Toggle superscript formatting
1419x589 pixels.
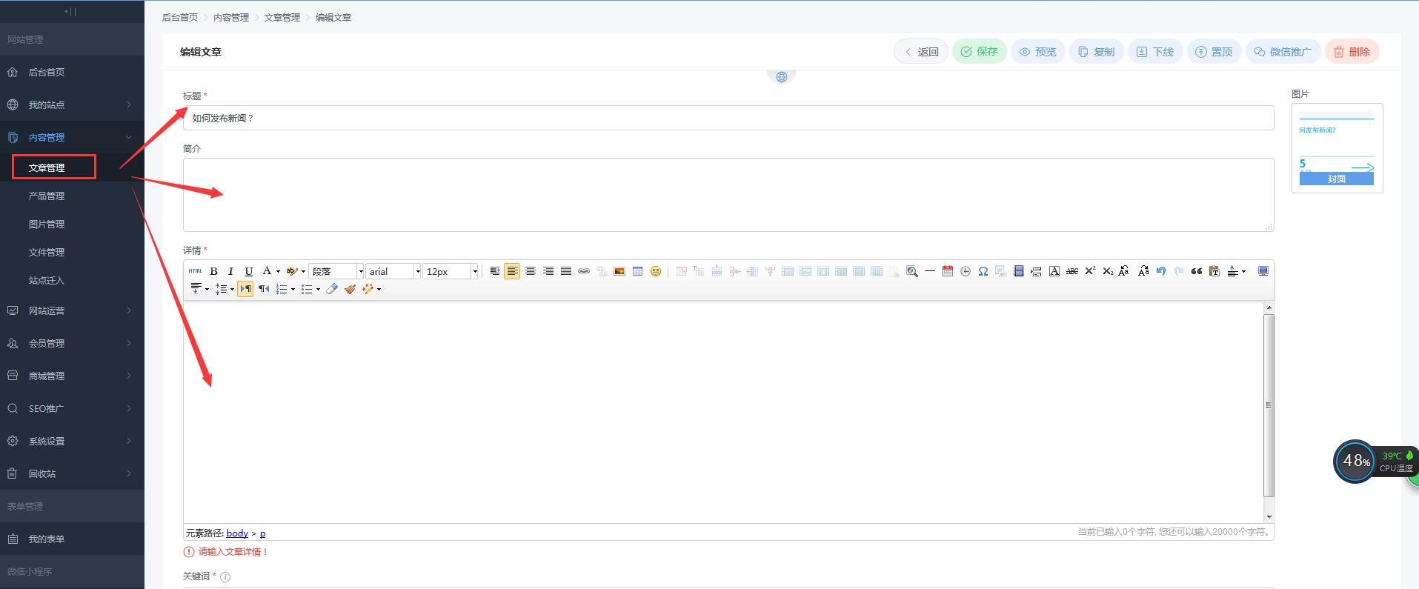click(x=1090, y=271)
